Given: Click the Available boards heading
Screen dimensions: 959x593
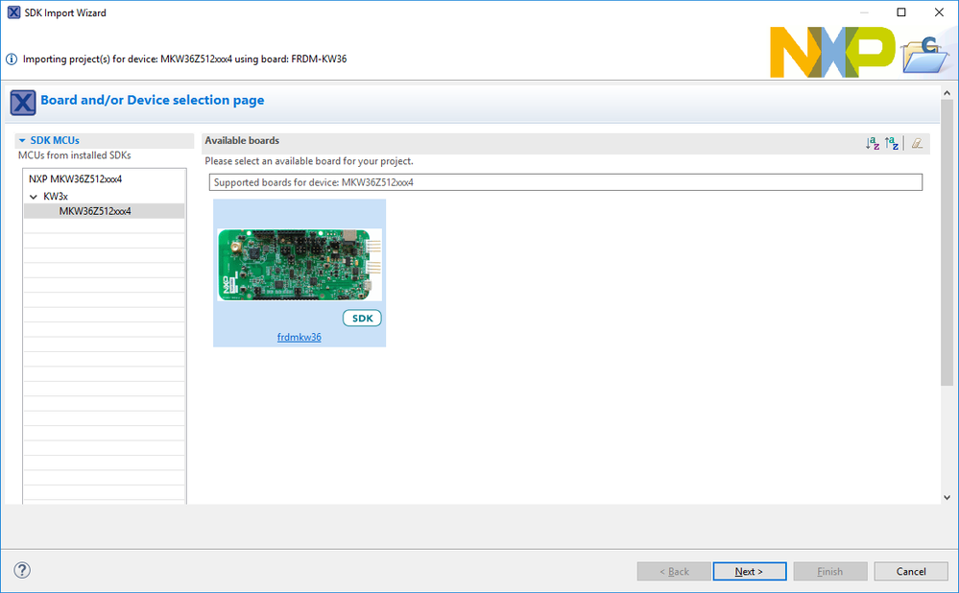Looking at the screenshot, I should pyautogui.click(x=242, y=141).
